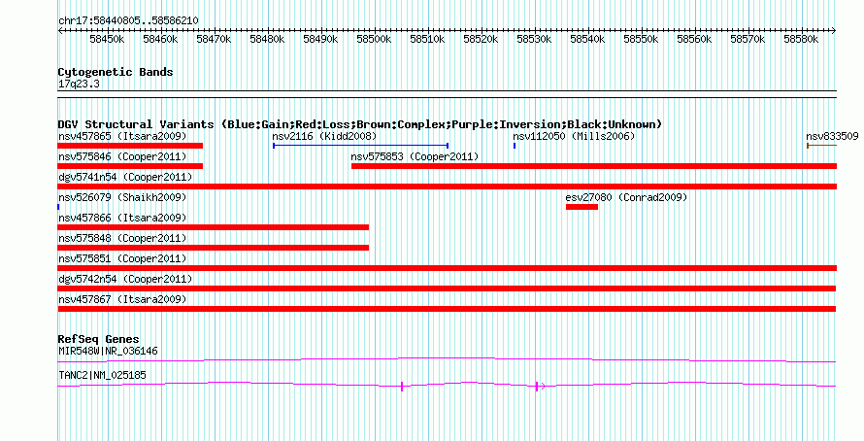The height and width of the screenshot is (441, 864).
Task: Click TANC2 exon marker with direction arrow
Action: click(x=540, y=387)
